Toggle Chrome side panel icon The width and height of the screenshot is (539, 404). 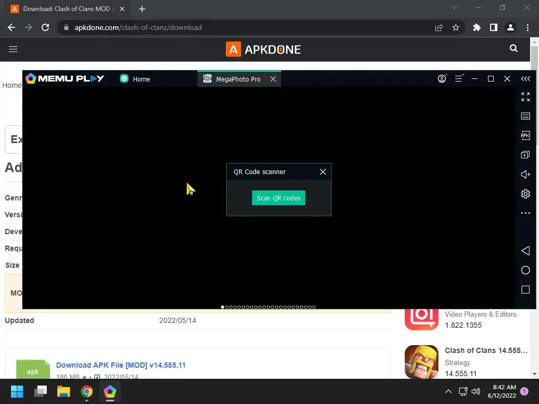tap(494, 27)
